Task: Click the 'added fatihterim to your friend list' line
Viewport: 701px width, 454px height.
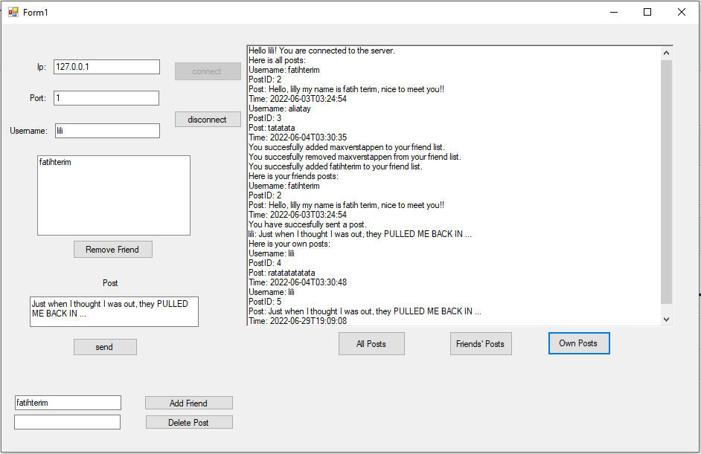Action: [x=336, y=166]
